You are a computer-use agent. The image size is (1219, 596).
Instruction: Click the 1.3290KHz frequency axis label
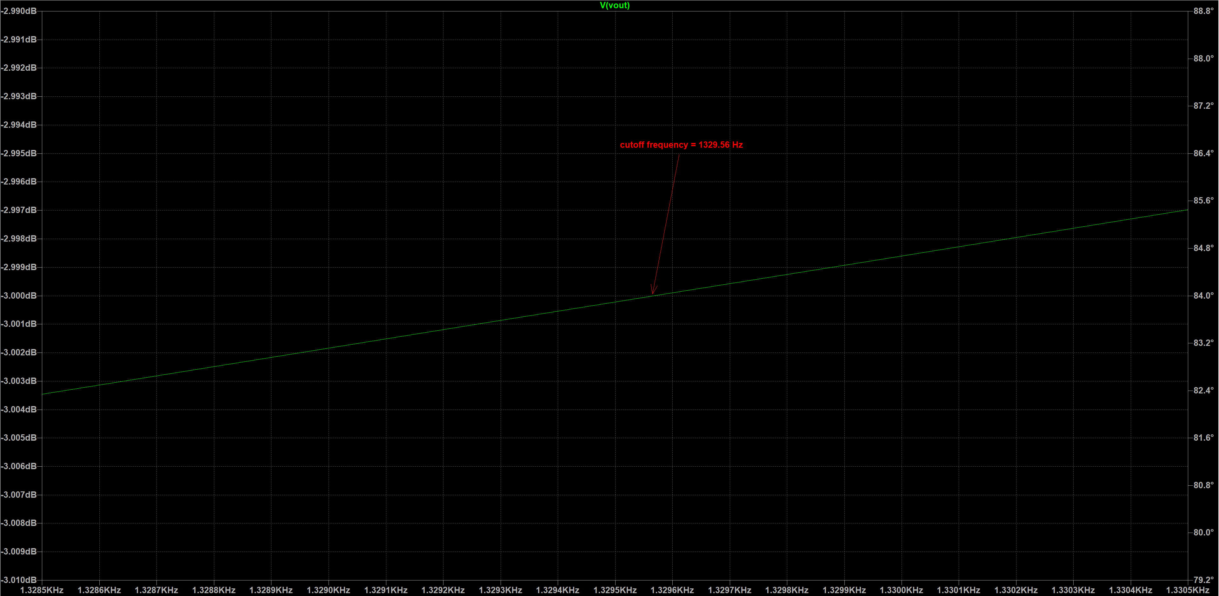point(329,590)
